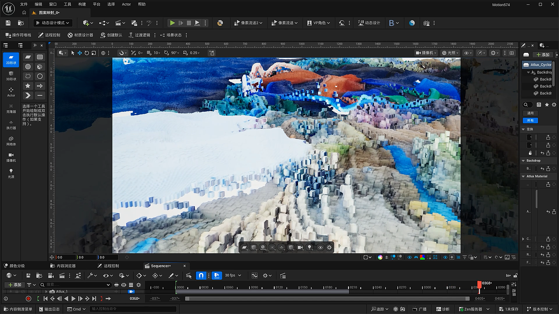Toggle the viewport show flags eye dropdown
559x314 pixels.
coord(468,53)
